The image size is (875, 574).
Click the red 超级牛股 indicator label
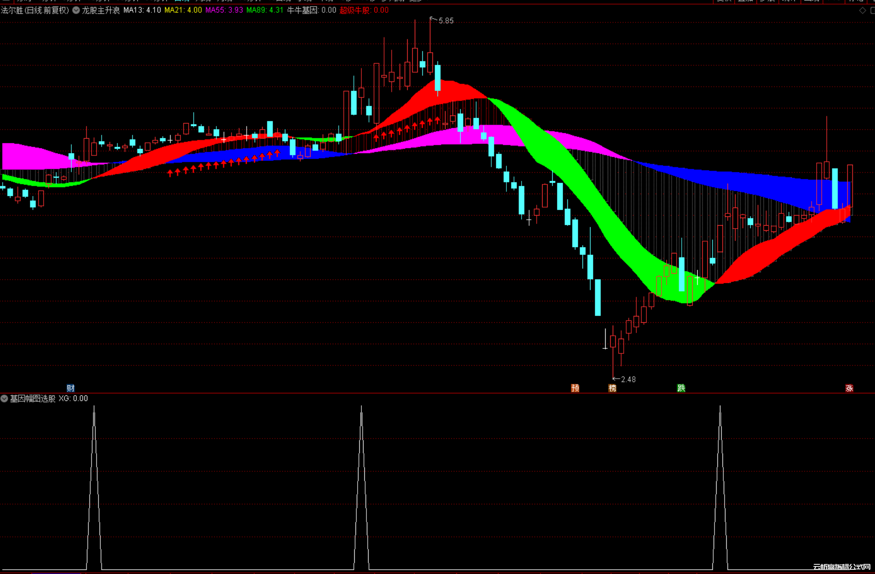[364, 10]
